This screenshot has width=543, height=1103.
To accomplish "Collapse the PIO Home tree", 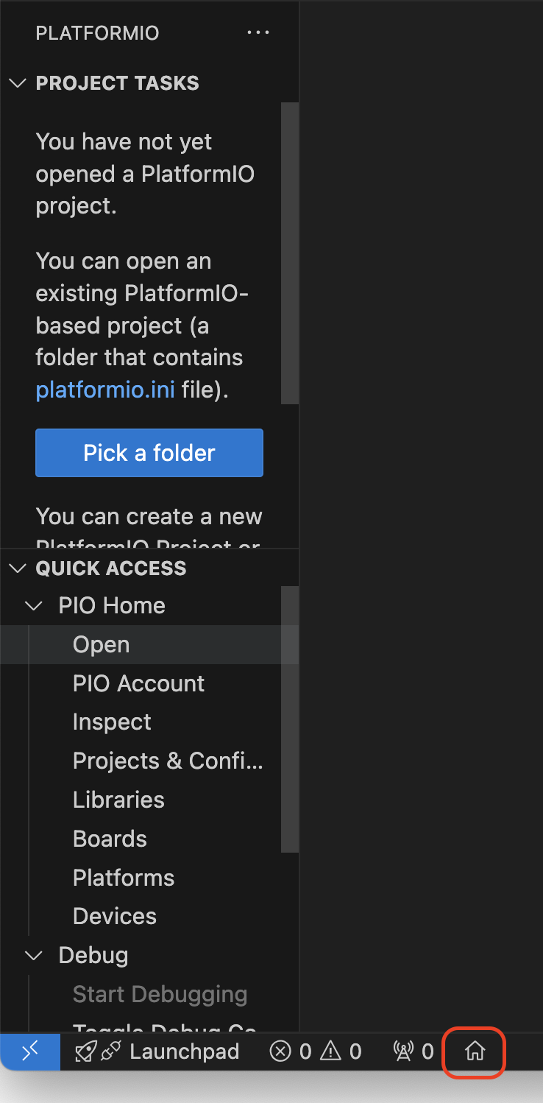I will (x=34, y=605).
